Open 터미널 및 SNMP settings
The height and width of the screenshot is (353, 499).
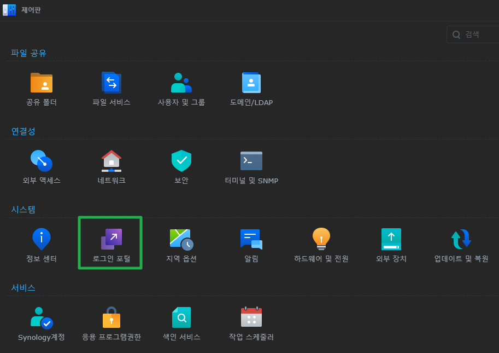click(x=251, y=161)
